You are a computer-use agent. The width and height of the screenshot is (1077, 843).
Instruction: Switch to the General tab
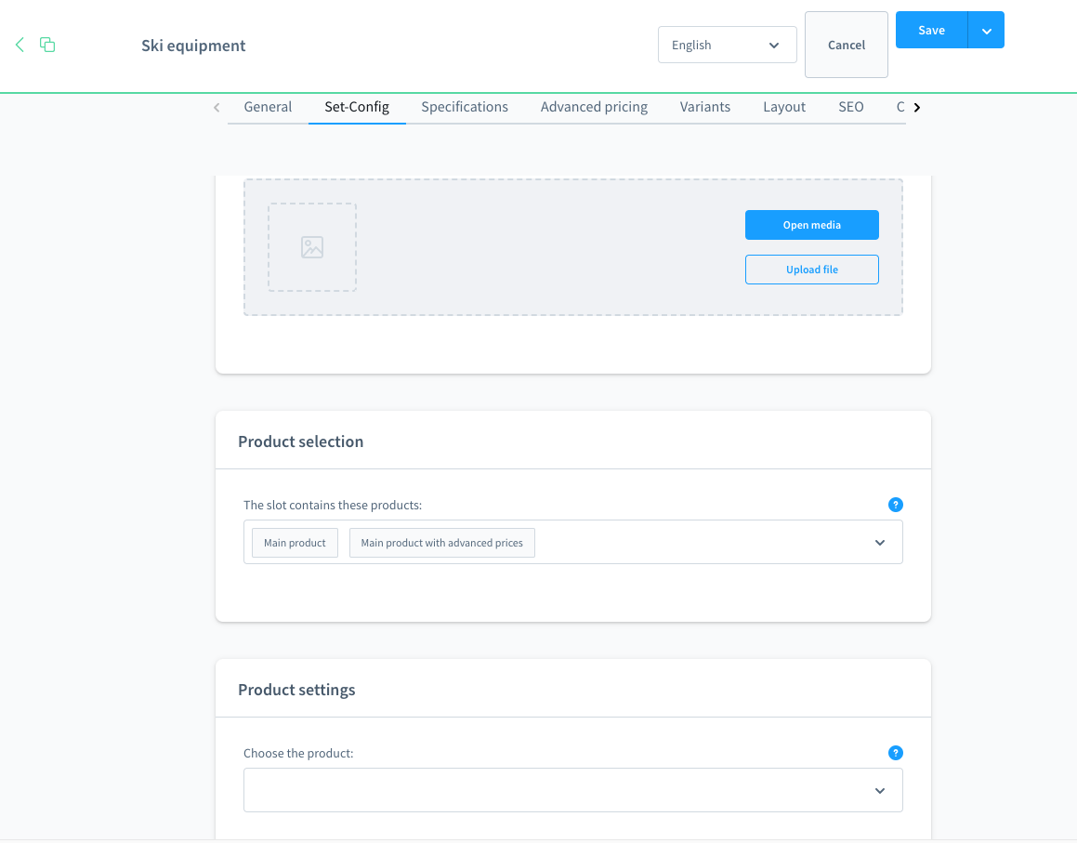point(268,107)
